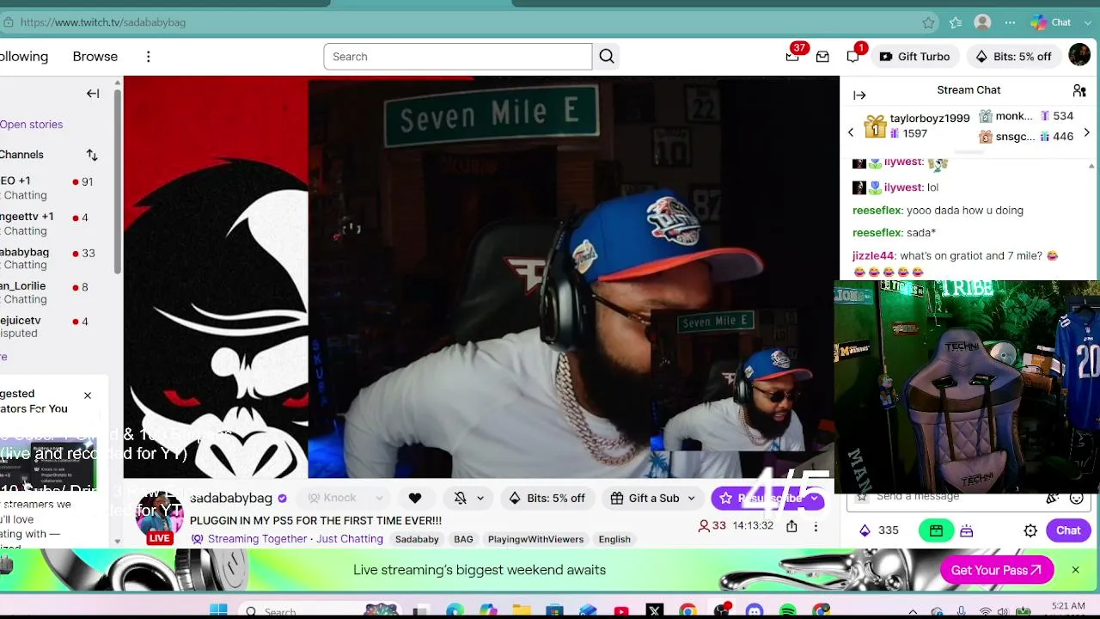Open the stream options three-dot menu
Viewport: 1100px width, 619px height.
click(x=816, y=526)
